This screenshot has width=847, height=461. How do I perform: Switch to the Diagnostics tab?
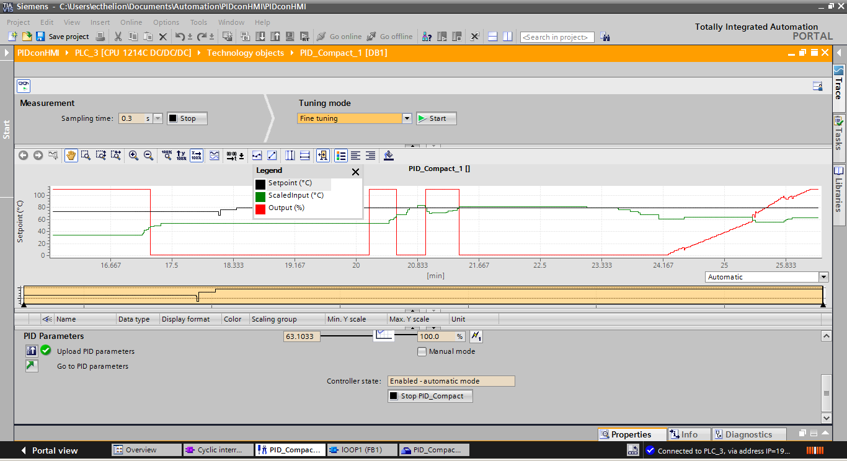tap(748, 434)
